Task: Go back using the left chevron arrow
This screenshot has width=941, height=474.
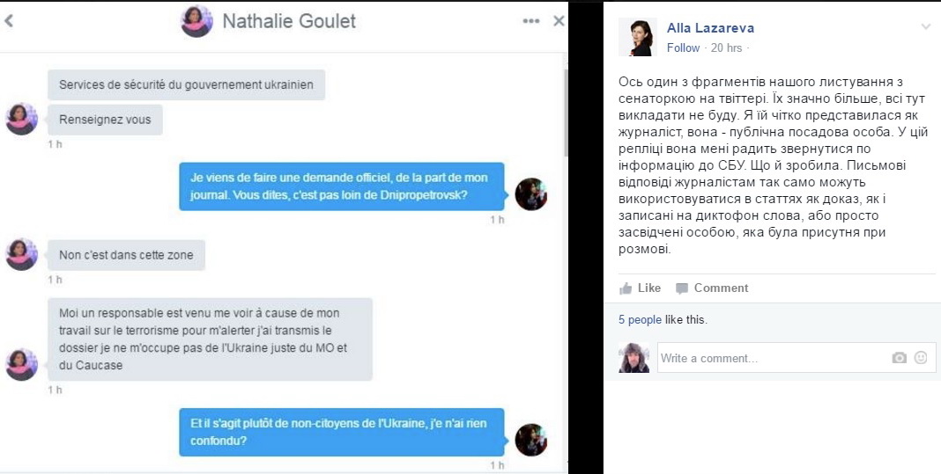Action: pyautogui.click(x=9, y=21)
